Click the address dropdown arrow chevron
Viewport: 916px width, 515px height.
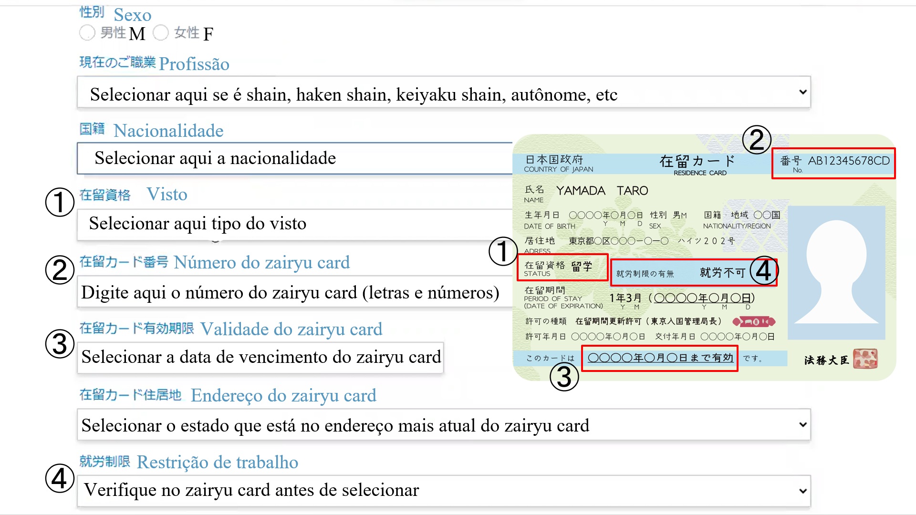click(x=803, y=424)
